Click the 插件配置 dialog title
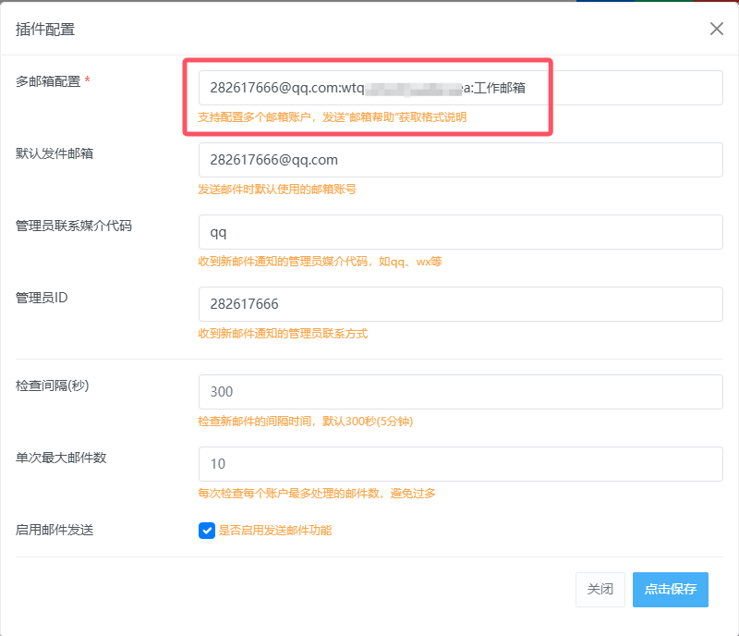The height and width of the screenshot is (636, 739). click(x=45, y=29)
